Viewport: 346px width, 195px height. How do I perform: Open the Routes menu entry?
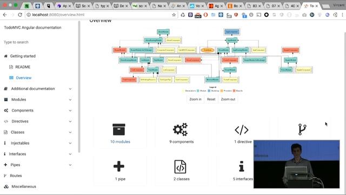(16, 175)
